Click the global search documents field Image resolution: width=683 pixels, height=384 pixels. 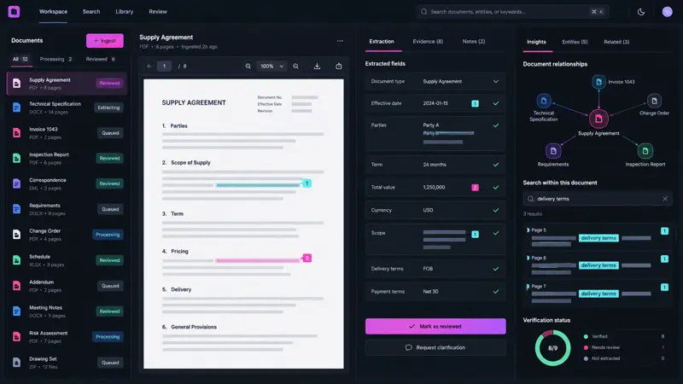512,12
